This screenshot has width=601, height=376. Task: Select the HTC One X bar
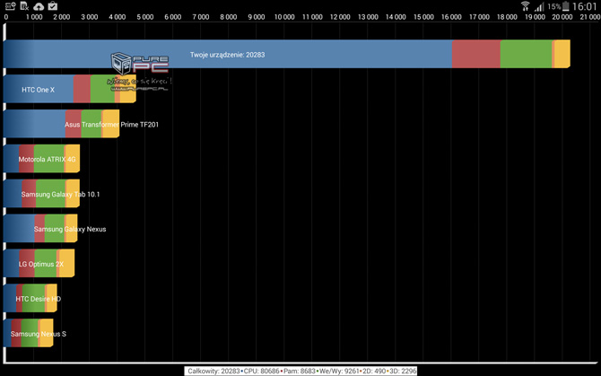[69, 89]
